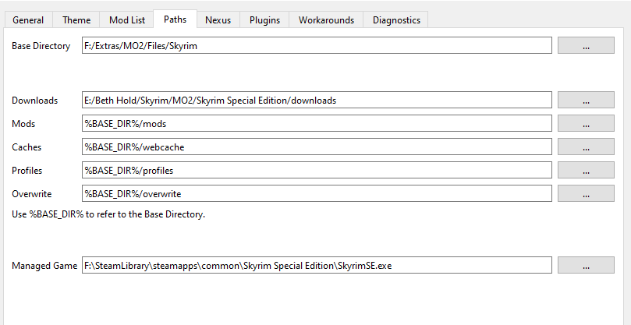Browse for the Managed Game executable
The image size is (631, 325).
pyautogui.click(x=586, y=265)
